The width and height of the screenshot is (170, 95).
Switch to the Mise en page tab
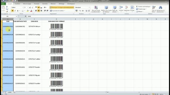(27, 4)
